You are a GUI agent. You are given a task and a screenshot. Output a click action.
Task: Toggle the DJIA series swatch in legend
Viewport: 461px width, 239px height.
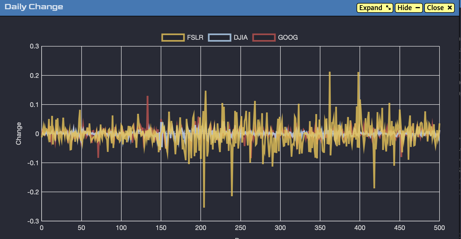(x=219, y=38)
